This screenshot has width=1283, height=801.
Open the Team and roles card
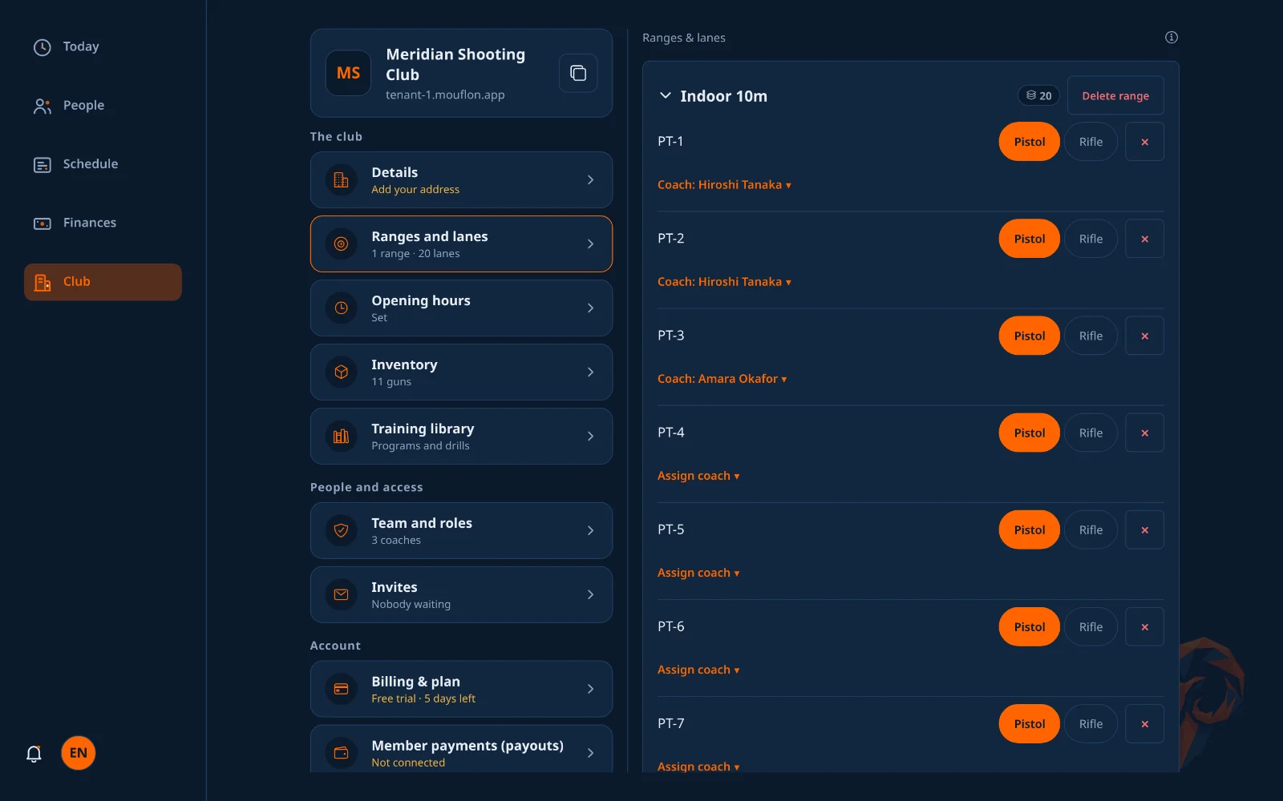(x=461, y=531)
